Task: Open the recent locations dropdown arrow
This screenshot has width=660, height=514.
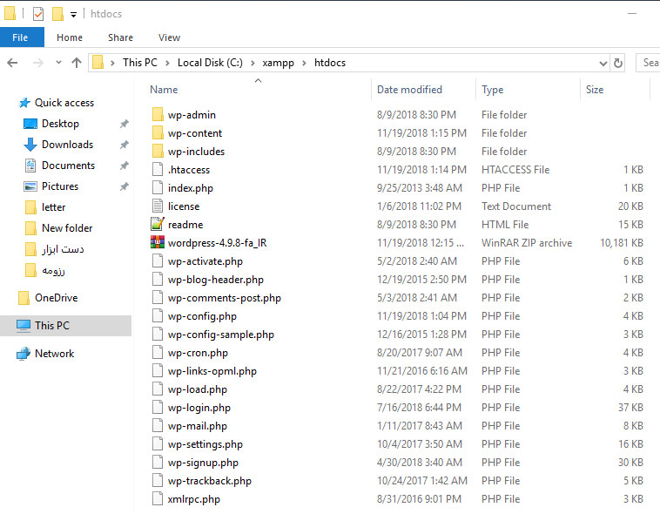Action: [58, 63]
